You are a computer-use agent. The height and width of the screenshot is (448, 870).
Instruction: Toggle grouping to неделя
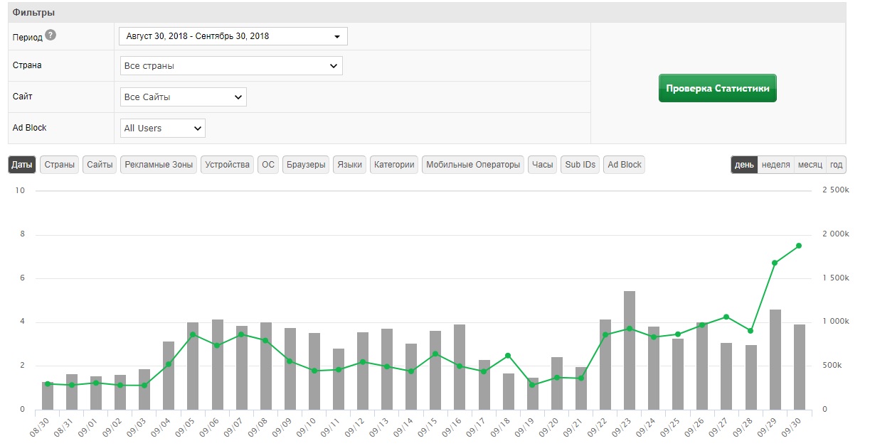coord(775,165)
